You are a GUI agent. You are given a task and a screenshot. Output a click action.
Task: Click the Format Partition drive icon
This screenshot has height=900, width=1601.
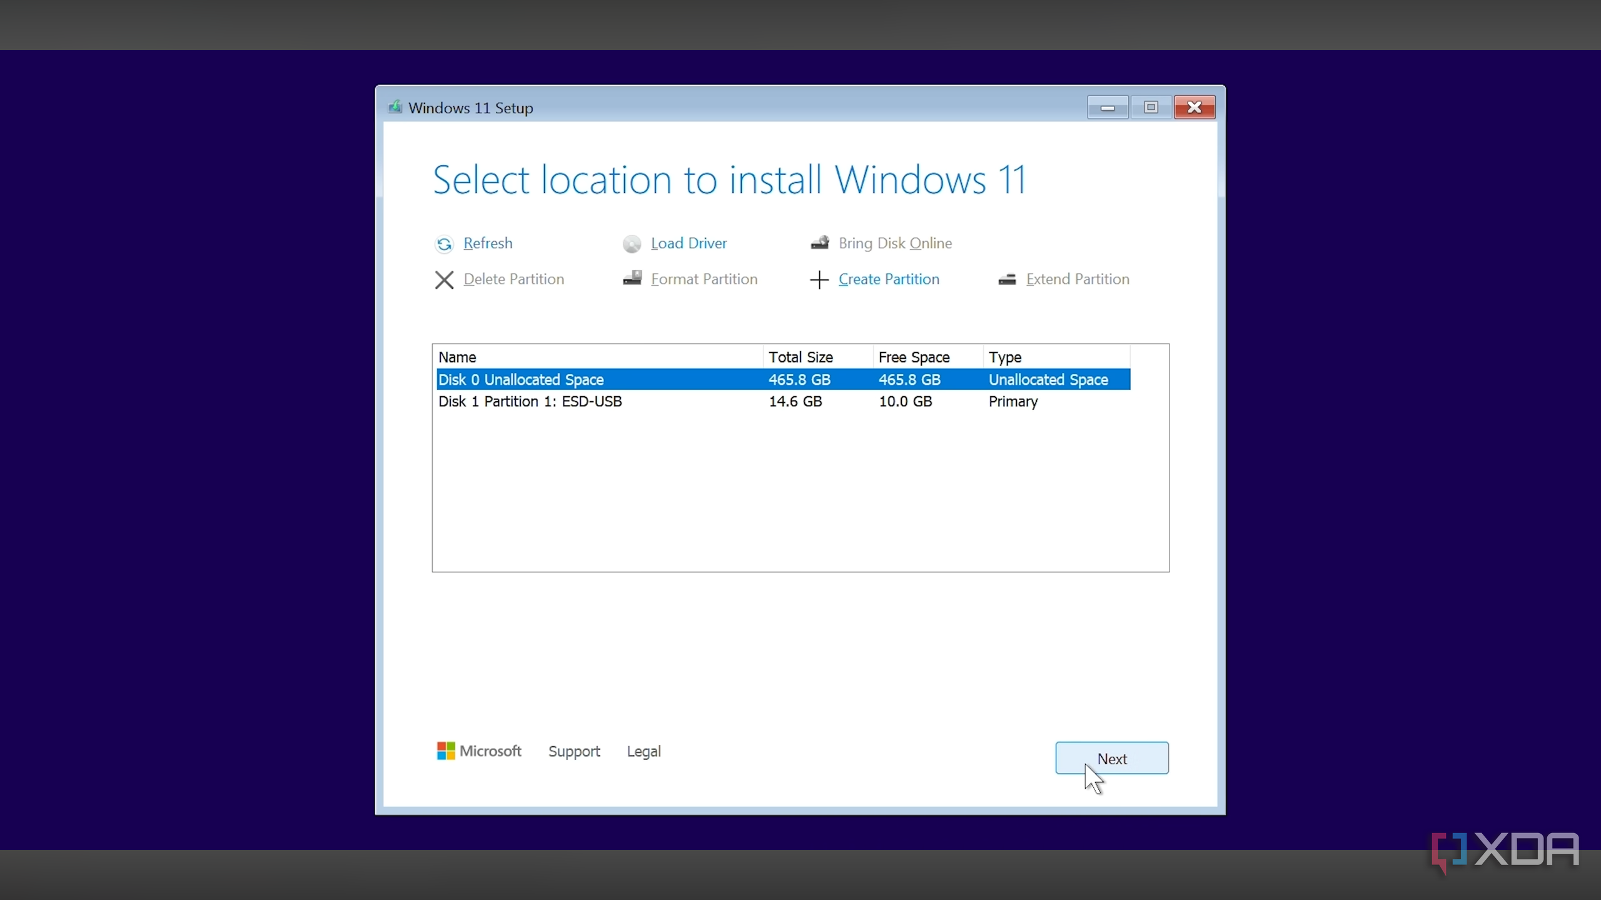tap(632, 278)
